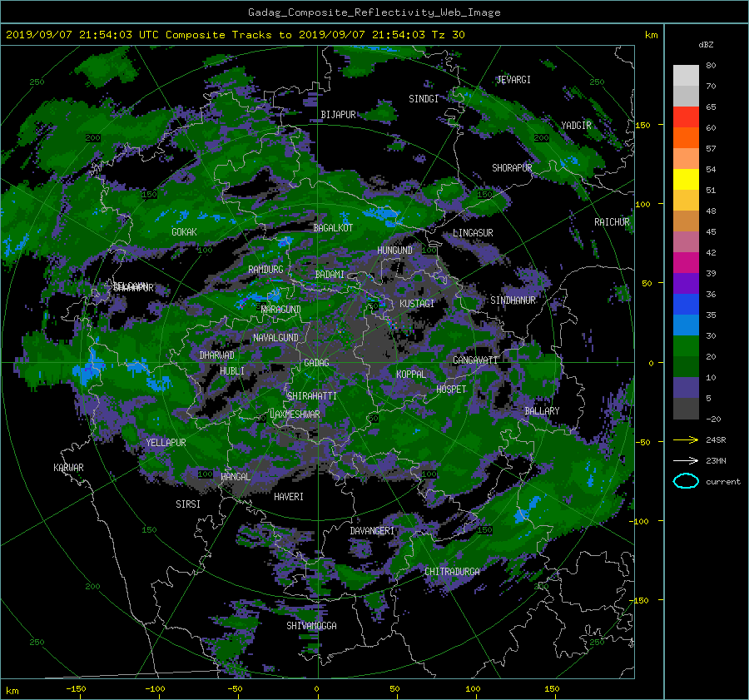This screenshot has width=749, height=700.
Task: Click the LINGASUR city label
Action: click(473, 233)
